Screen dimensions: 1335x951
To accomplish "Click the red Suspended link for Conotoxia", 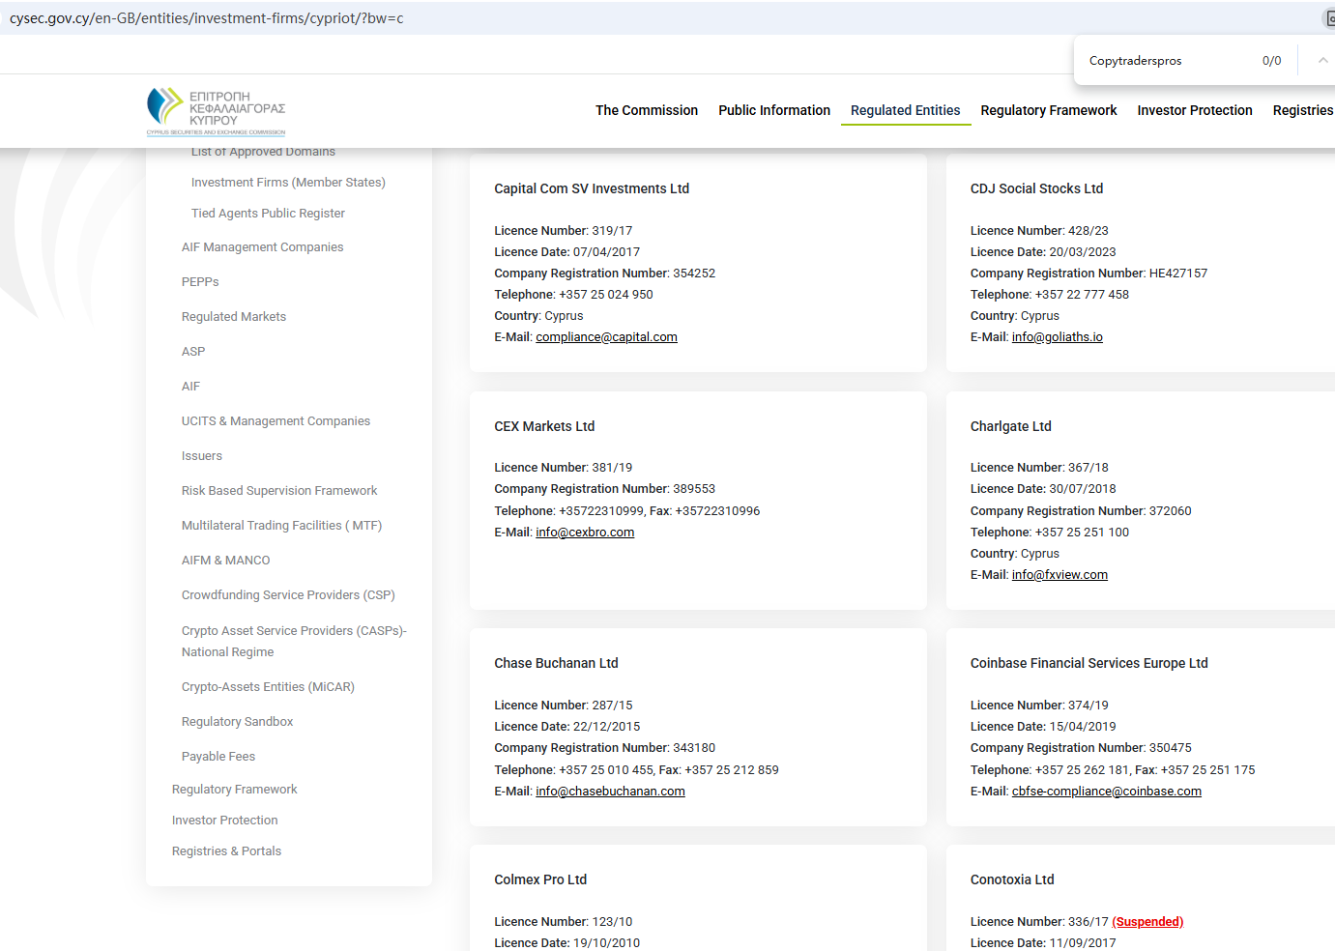I will [1147, 922].
